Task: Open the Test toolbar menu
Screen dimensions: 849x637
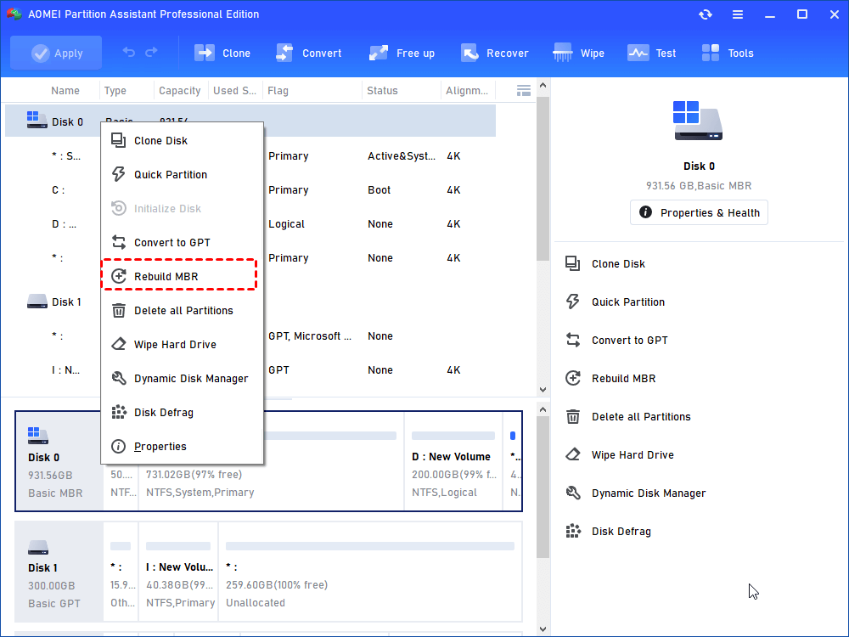Action: [x=652, y=53]
